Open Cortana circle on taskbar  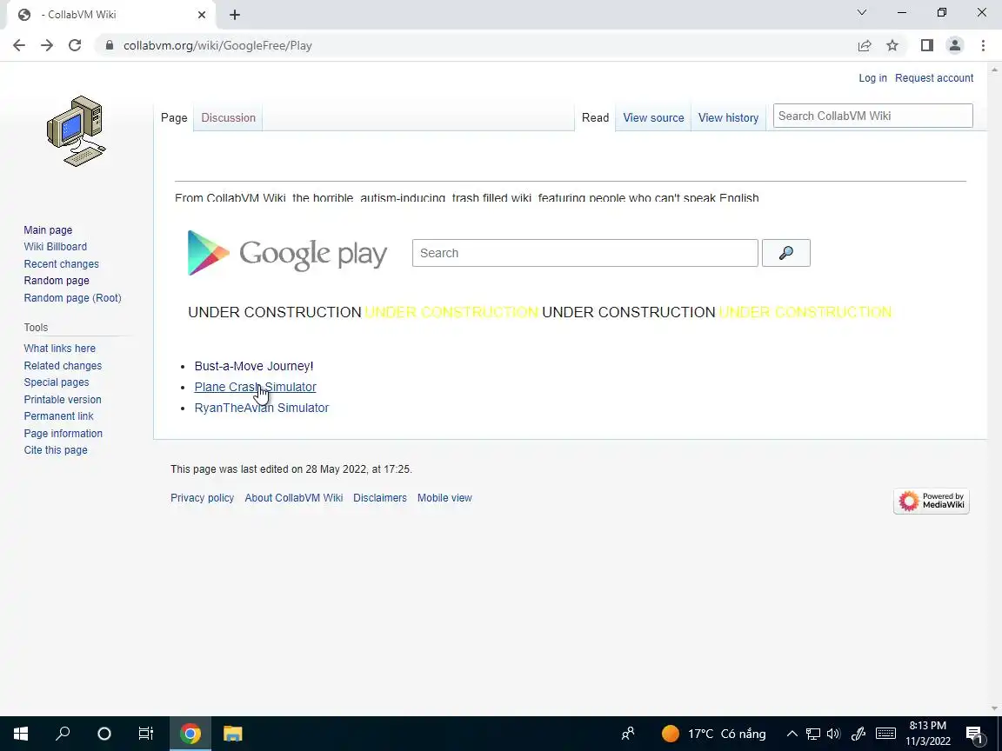click(x=104, y=734)
